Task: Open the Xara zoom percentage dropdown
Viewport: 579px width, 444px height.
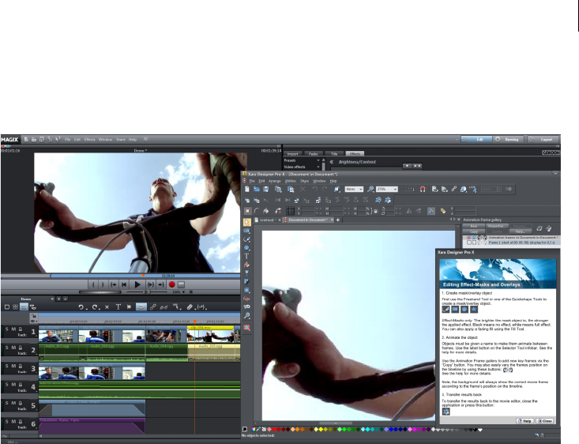Action: point(395,189)
